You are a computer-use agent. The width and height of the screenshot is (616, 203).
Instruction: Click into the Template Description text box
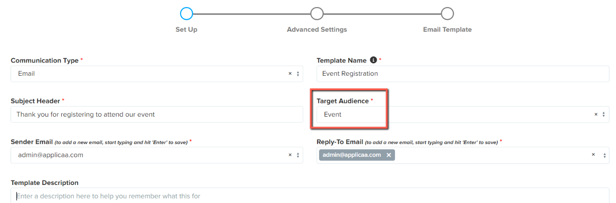click(x=310, y=196)
